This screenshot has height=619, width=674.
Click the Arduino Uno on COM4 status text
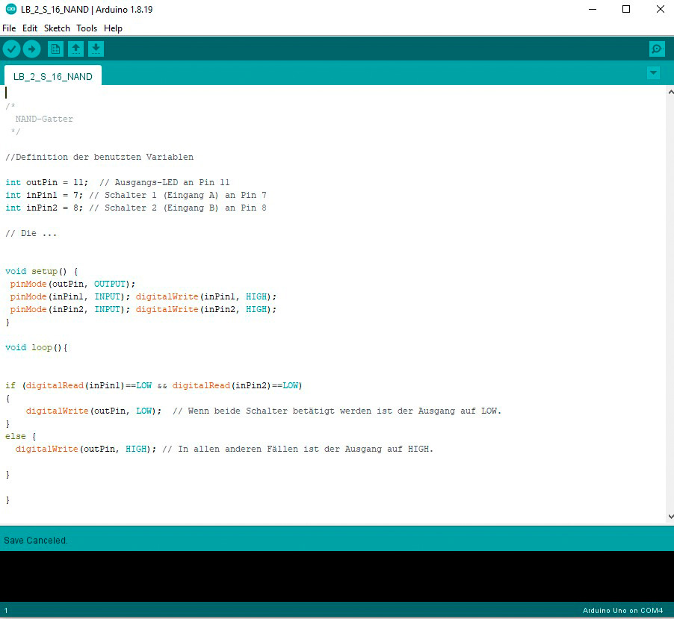point(622,611)
